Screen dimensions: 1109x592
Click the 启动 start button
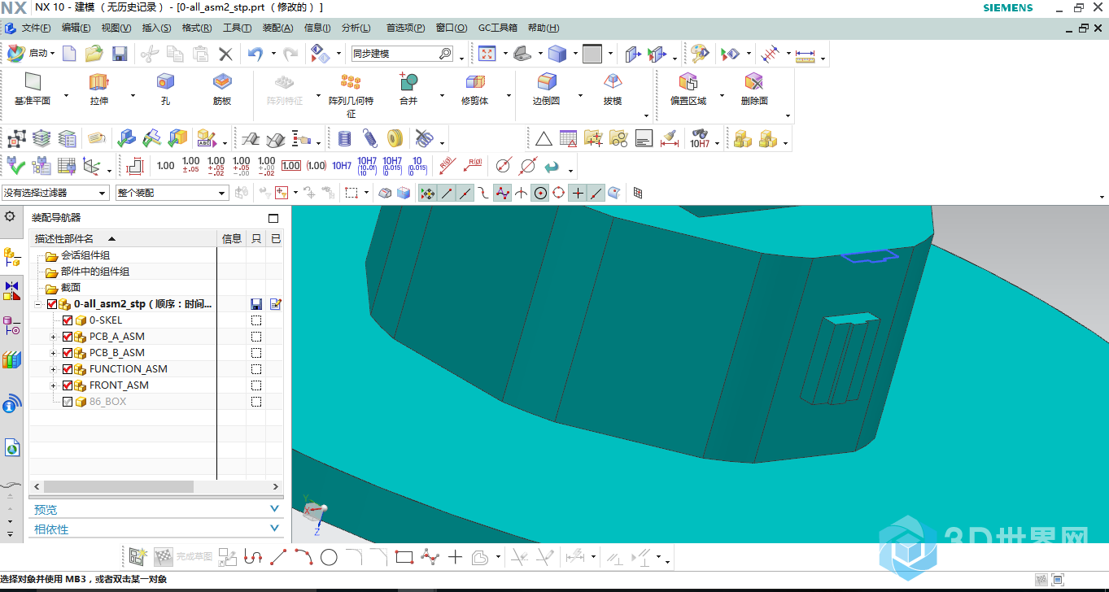(31, 54)
